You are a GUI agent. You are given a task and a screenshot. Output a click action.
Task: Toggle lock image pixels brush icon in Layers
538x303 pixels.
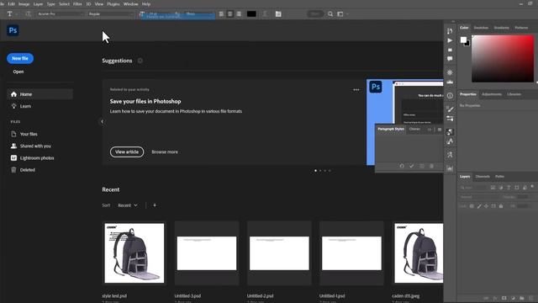479,206
